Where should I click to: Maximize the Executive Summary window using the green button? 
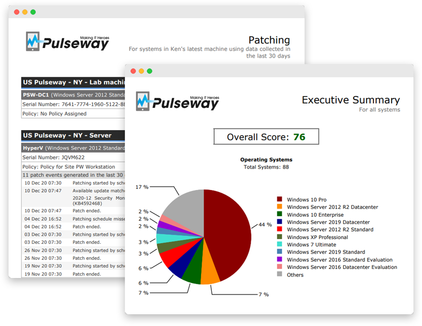[150, 71]
